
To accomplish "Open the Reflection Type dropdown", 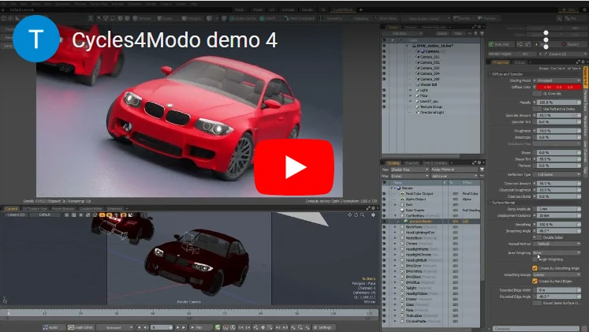I will click(558, 174).
